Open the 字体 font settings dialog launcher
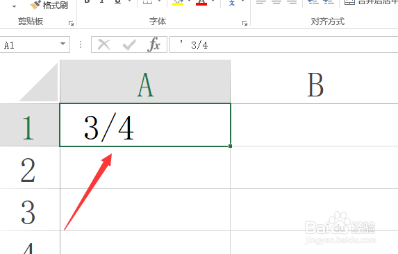 click(x=244, y=24)
